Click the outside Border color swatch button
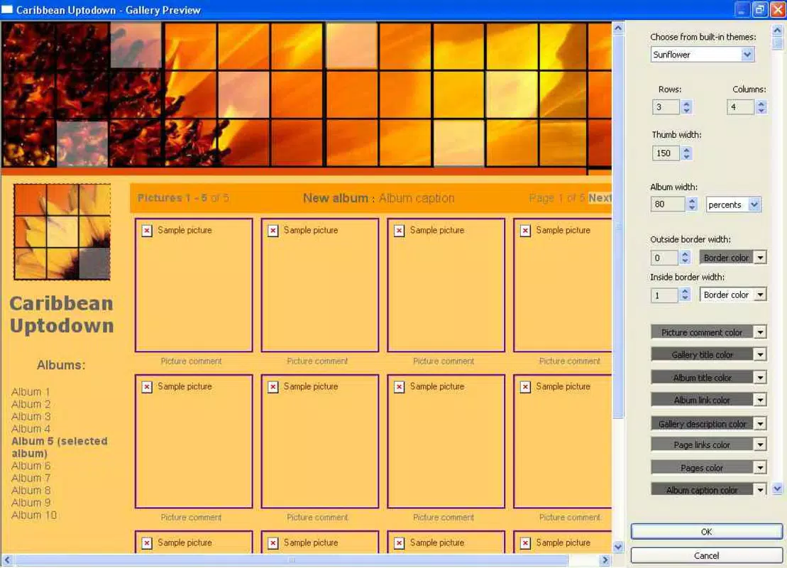This screenshot has height=568, width=787. pos(726,258)
